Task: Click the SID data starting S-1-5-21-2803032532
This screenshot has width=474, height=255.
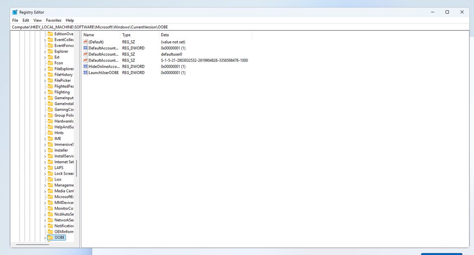Action: click(204, 60)
